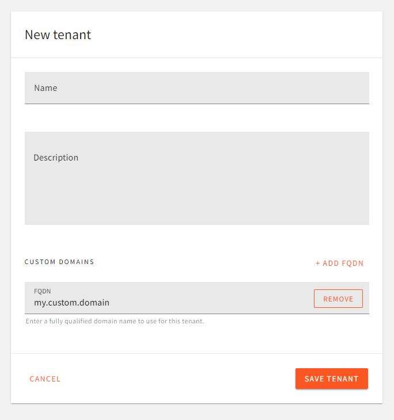The image size is (394, 420).
Task: Click the fully qualified domain name helper text
Action: click(115, 321)
